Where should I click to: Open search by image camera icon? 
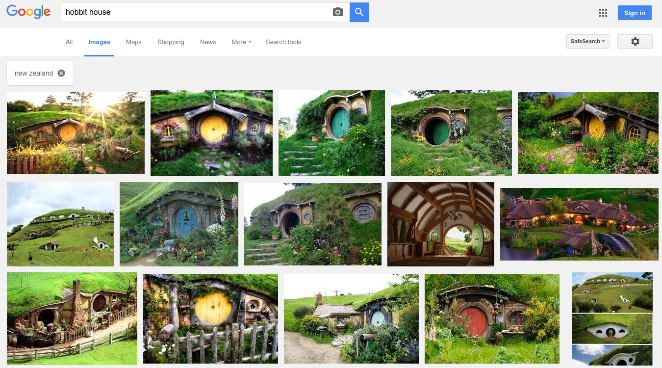(x=338, y=12)
